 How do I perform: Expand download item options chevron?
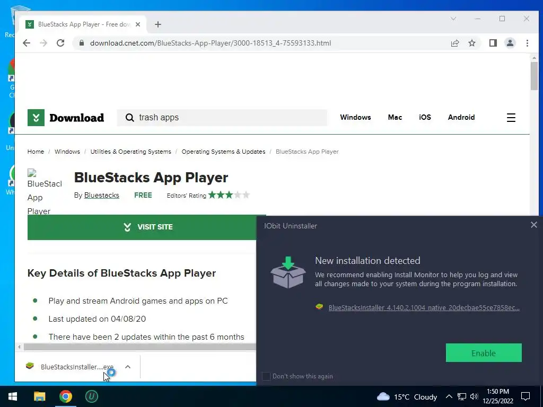click(128, 367)
